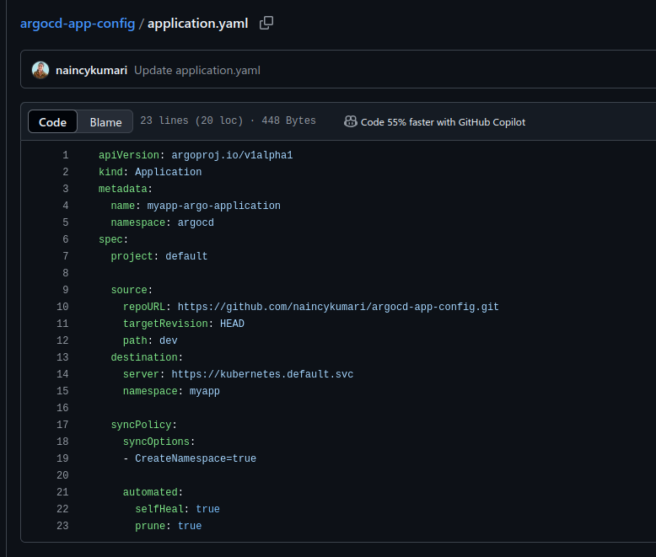
Task: Copy the file path using copy icon
Action: tap(266, 24)
